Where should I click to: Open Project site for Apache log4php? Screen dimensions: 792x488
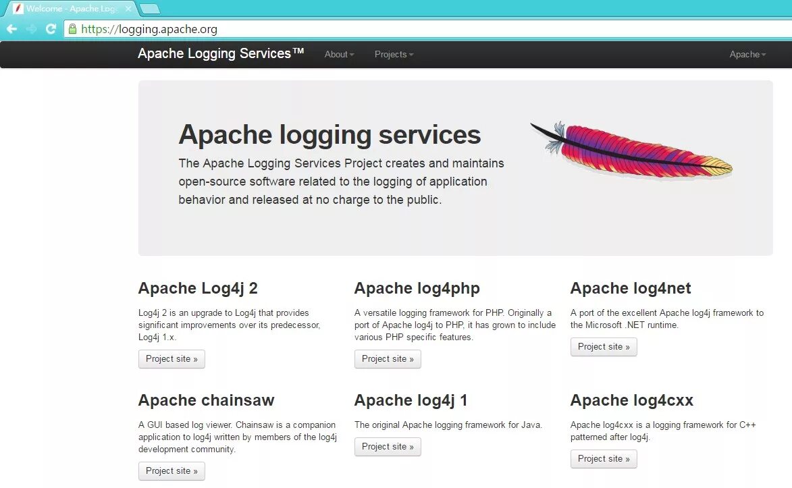tap(388, 359)
